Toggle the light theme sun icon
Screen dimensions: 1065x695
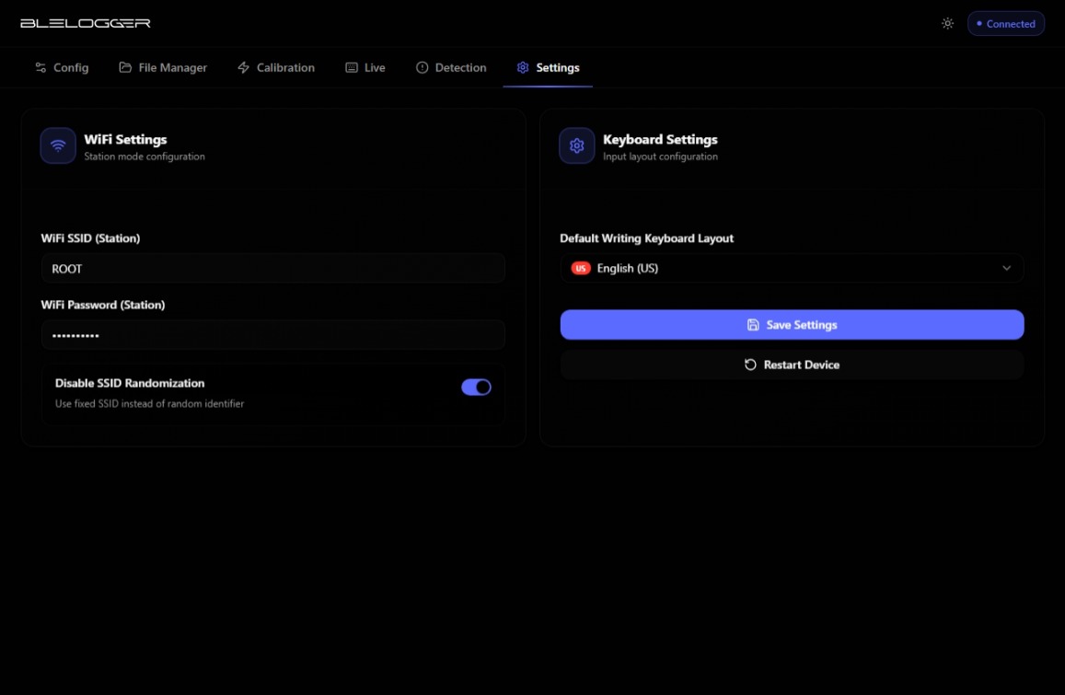click(x=947, y=24)
